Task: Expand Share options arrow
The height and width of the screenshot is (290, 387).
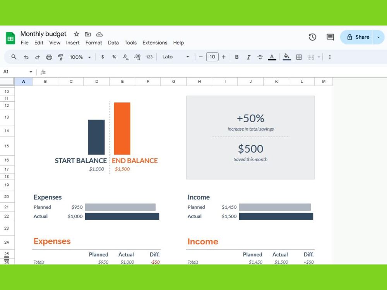Action: (x=378, y=37)
